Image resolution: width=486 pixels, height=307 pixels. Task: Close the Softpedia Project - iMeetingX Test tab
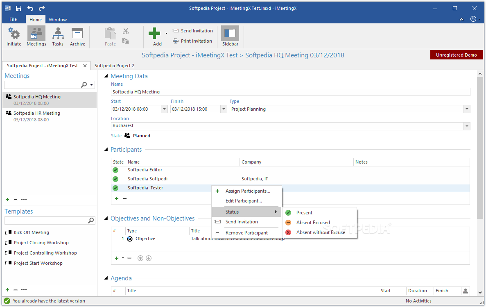point(85,66)
